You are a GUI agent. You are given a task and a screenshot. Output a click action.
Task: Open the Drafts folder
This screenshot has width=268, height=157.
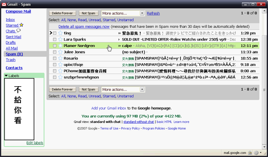(10, 43)
